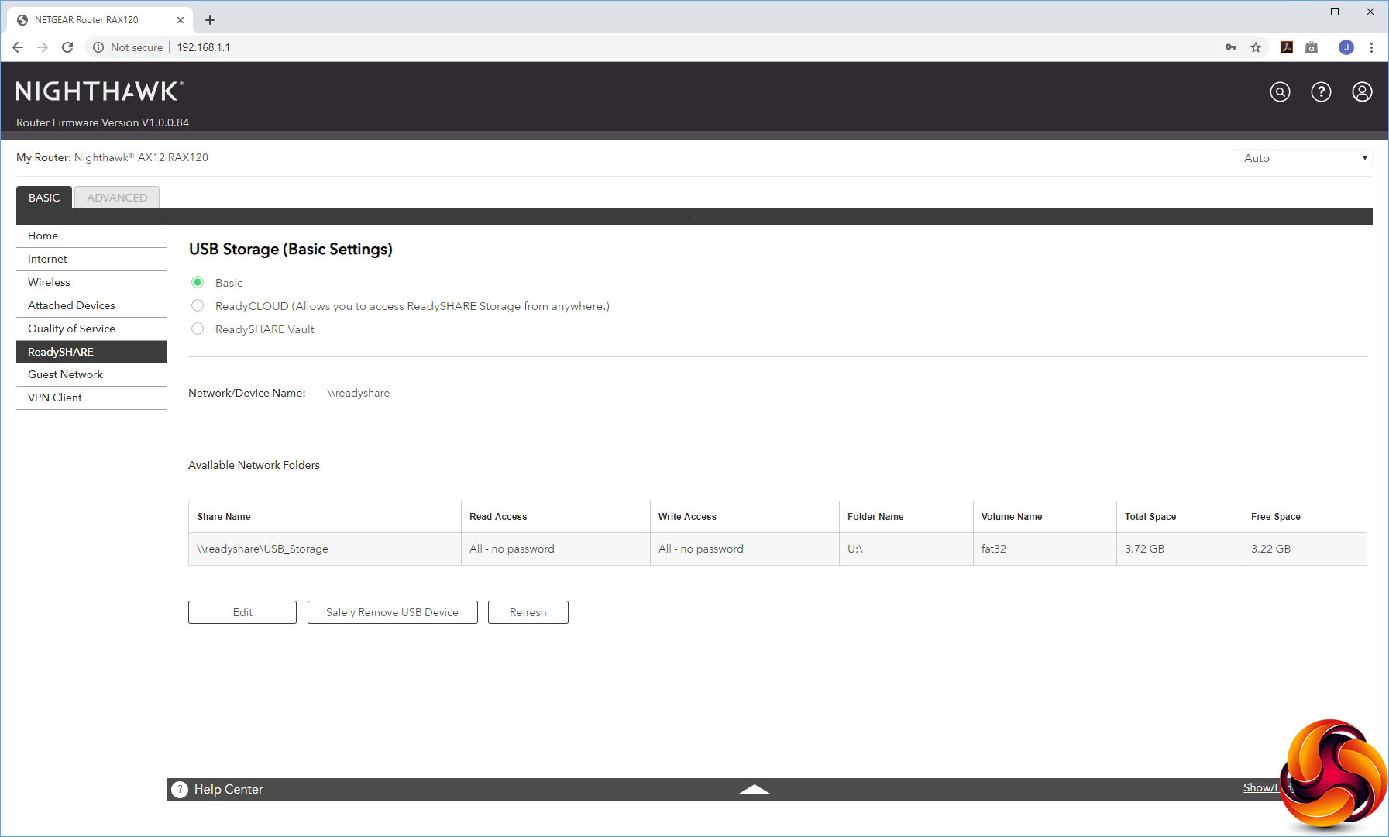This screenshot has width=1389, height=837.
Task: Open the Chrome three-dot menu
Action: tap(1371, 47)
